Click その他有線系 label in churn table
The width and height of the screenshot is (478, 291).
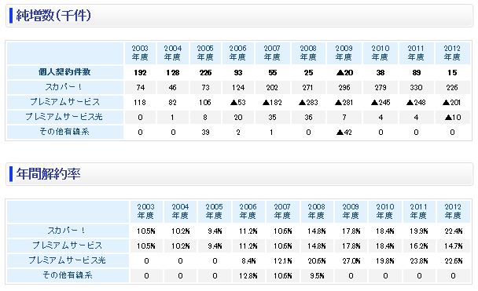pyautogui.click(x=68, y=275)
